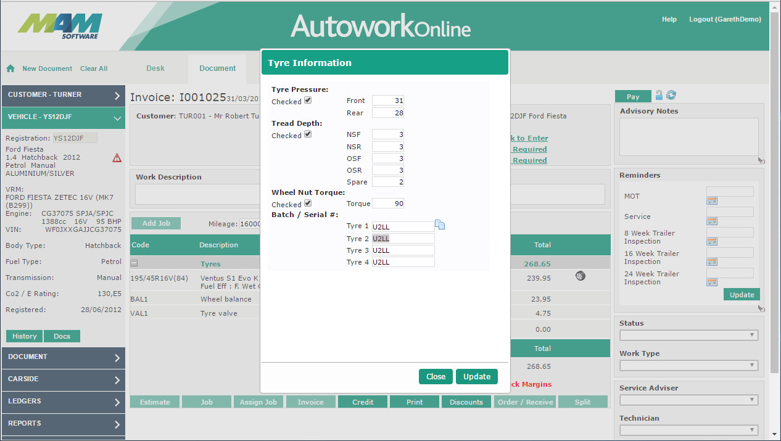
Task: Click the refresh icon next to Pay
Action: [x=671, y=95]
